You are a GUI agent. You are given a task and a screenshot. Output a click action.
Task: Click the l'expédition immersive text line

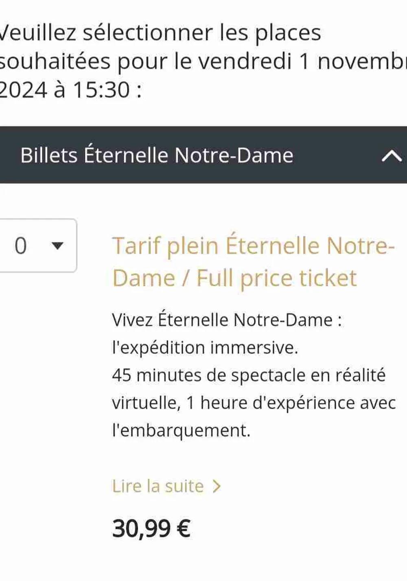(205, 348)
